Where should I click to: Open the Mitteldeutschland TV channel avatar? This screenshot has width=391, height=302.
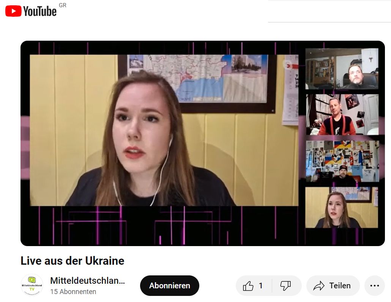coord(32,285)
